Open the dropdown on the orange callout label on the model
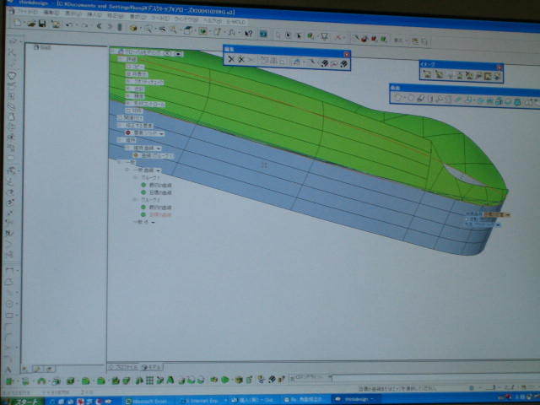 [x=508, y=215]
